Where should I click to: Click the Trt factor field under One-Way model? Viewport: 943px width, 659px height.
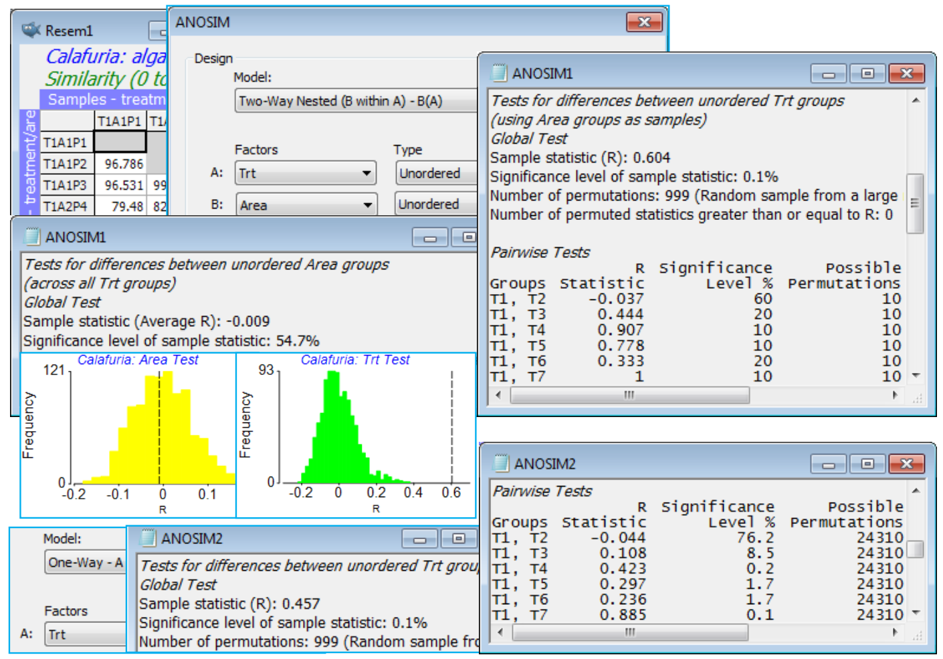(86, 634)
